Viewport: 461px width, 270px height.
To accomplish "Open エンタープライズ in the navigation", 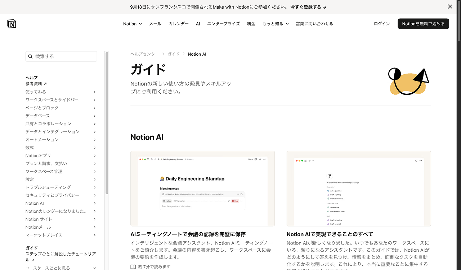I will click(x=223, y=24).
